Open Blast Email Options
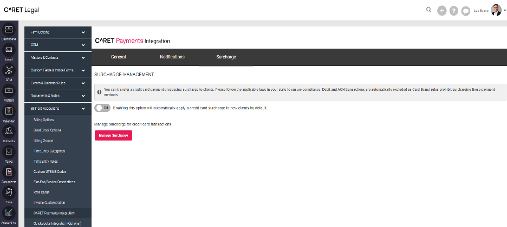Screen dimensions: 507x227 (x=47, y=130)
